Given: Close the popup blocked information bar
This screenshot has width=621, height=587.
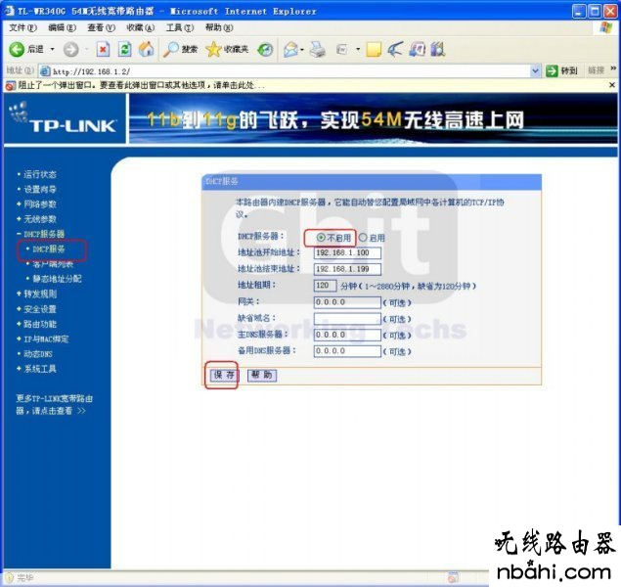Looking at the screenshot, I should pyautogui.click(x=612, y=85).
